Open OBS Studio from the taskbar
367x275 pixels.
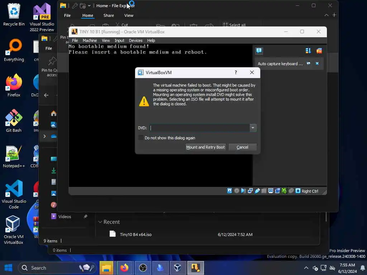point(143,268)
